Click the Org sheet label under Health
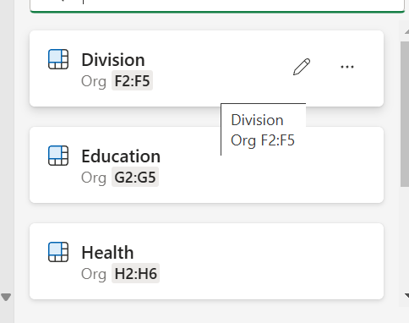Image resolution: width=409 pixels, height=323 pixels. click(94, 274)
